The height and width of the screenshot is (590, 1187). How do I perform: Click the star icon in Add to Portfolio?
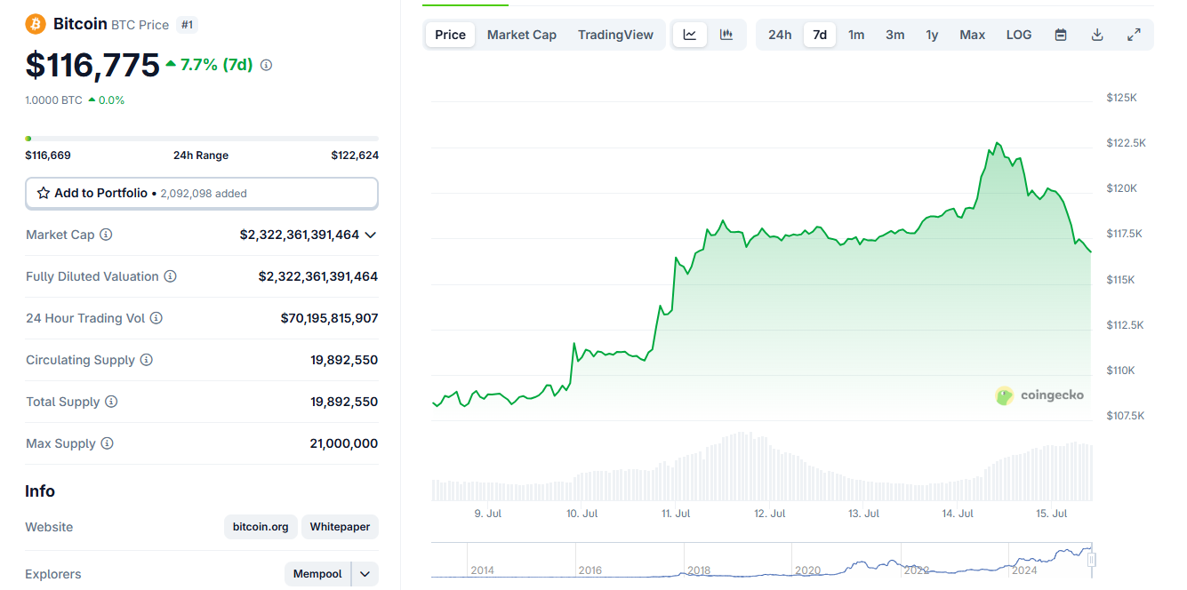(x=44, y=193)
